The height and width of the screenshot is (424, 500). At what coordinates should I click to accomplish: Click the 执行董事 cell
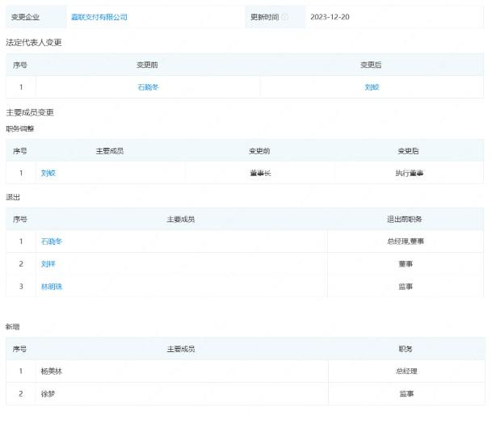click(408, 173)
